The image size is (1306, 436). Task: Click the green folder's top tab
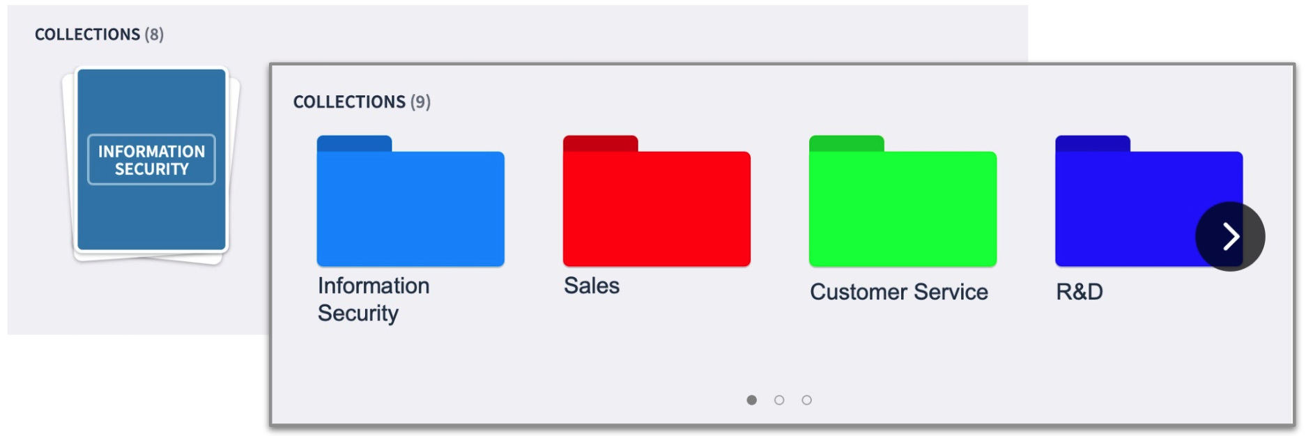tap(846, 143)
